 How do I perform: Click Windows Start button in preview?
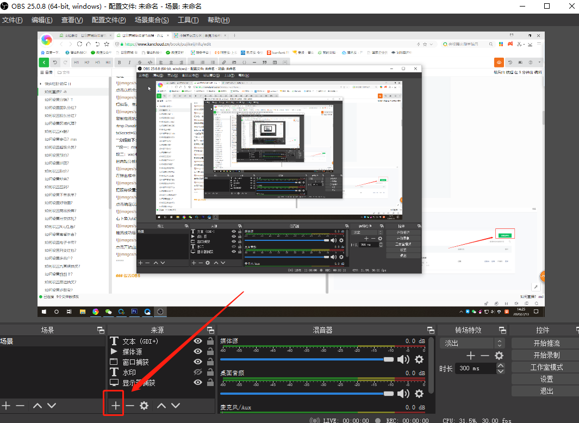click(44, 312)
